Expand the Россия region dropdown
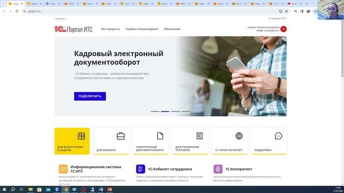The height and width of the screenshot is (193, 344). click(x=61, y=19)
